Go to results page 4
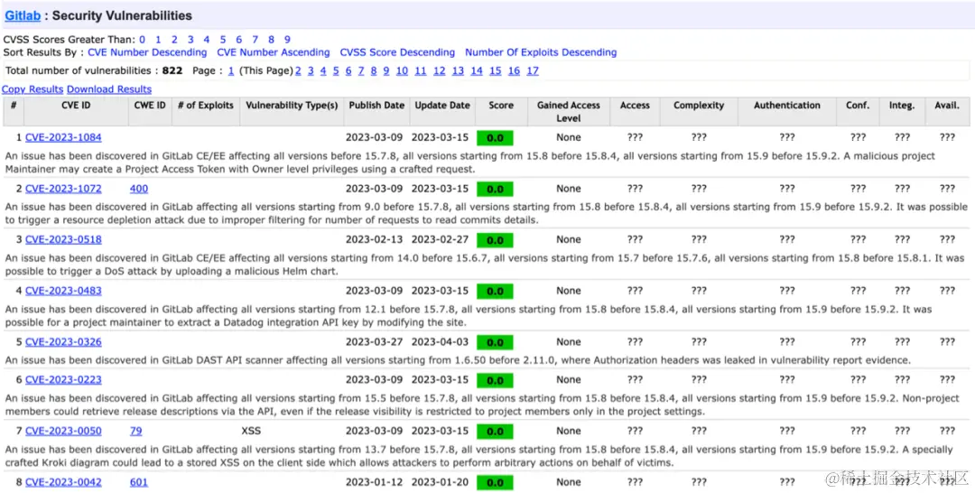The height and width of the screenshot is (493, 975). [x=323, y=70]
